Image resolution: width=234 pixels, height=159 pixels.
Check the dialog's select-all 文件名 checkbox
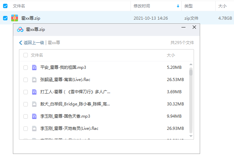(x=26, y=55)
